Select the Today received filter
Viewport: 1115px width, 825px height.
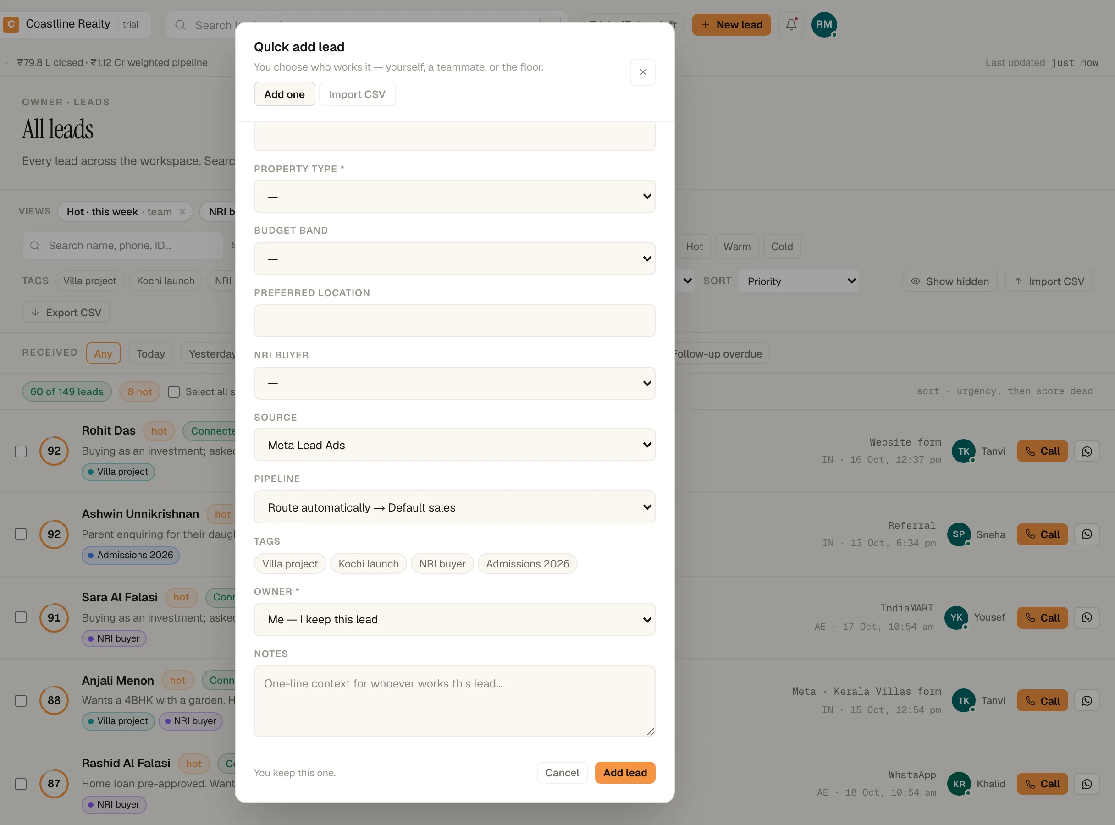[150, 353]
